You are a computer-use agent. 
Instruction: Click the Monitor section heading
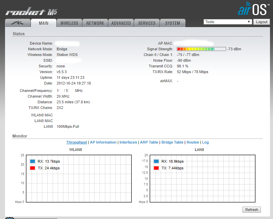tap(20, 136)
